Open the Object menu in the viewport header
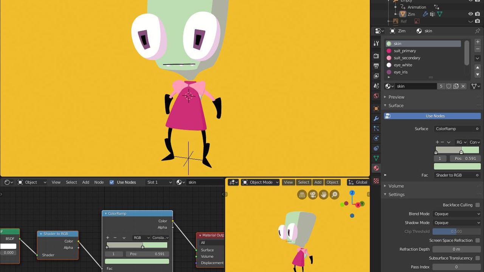This screenshot has height=272, width=484. [x=332, y=182]
